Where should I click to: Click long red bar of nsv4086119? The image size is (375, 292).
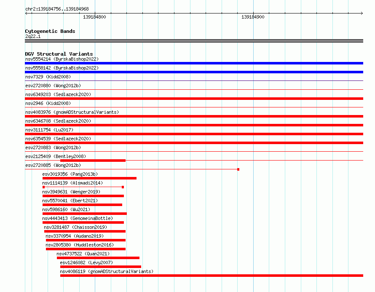coord(212,276)
